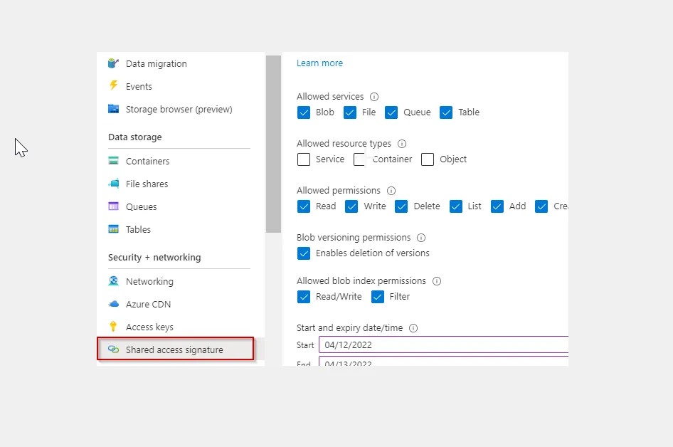Click the Queues icon
This screenshot has height=447, width=673.
click(114, 206)
